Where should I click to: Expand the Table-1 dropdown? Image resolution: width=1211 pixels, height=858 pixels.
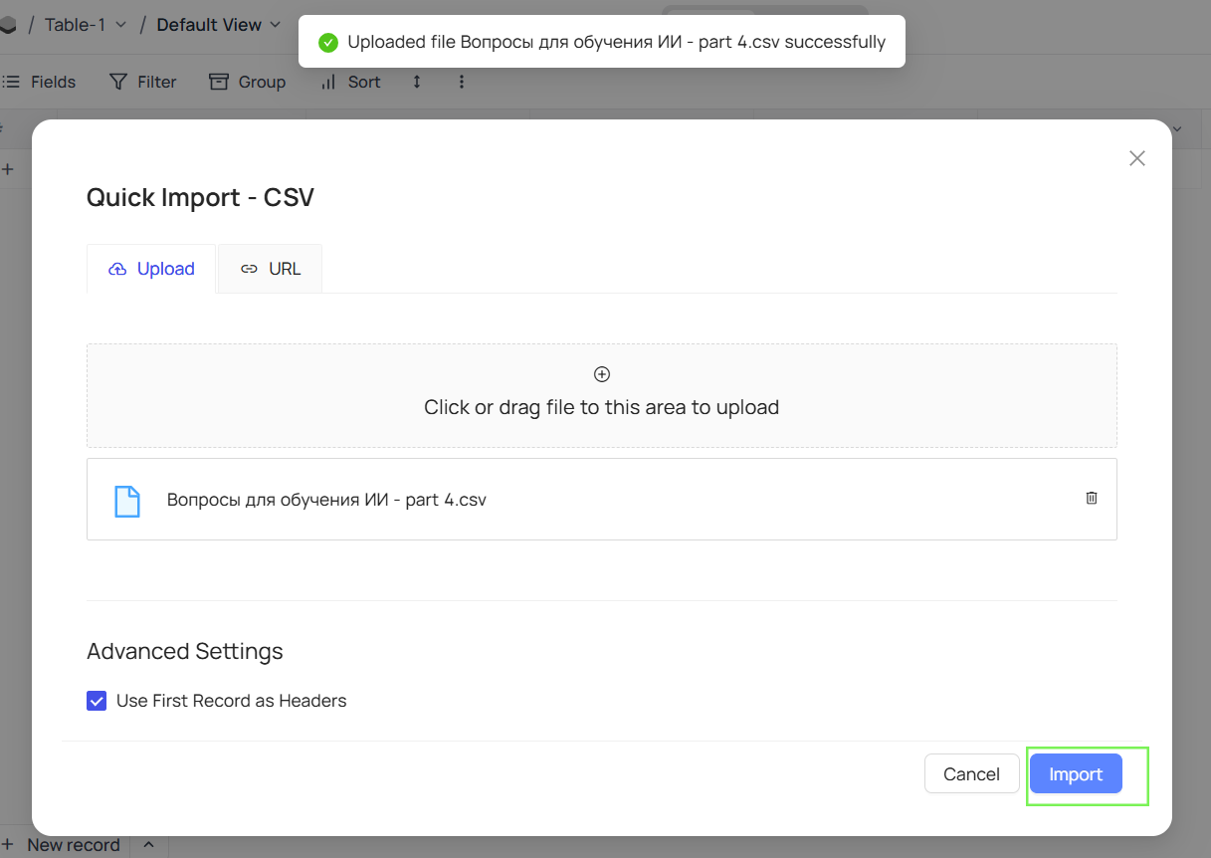pos(120,25)
